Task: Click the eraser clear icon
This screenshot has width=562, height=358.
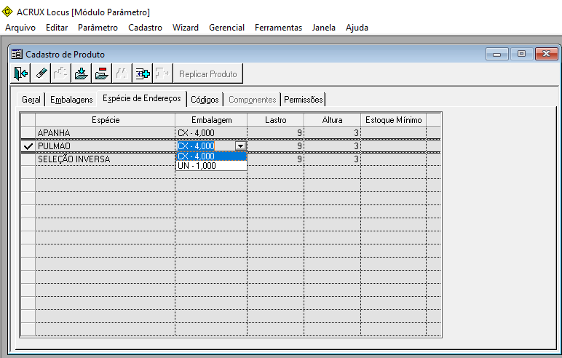Action: (41, 73)
